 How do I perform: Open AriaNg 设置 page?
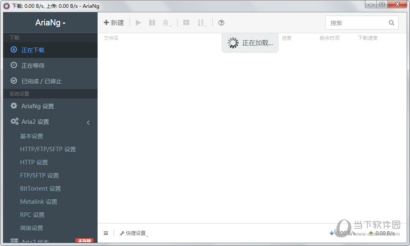click(50, 106)
